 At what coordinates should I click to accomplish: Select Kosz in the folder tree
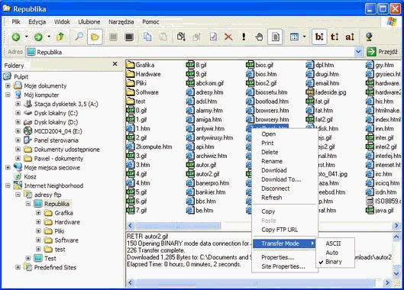[30, 177]
